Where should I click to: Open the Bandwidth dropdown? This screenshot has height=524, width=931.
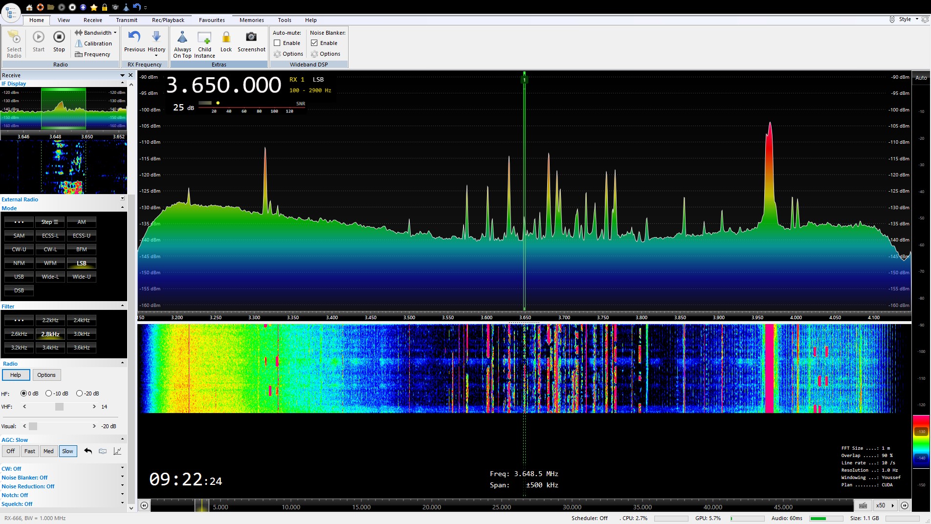click(96, 33)
